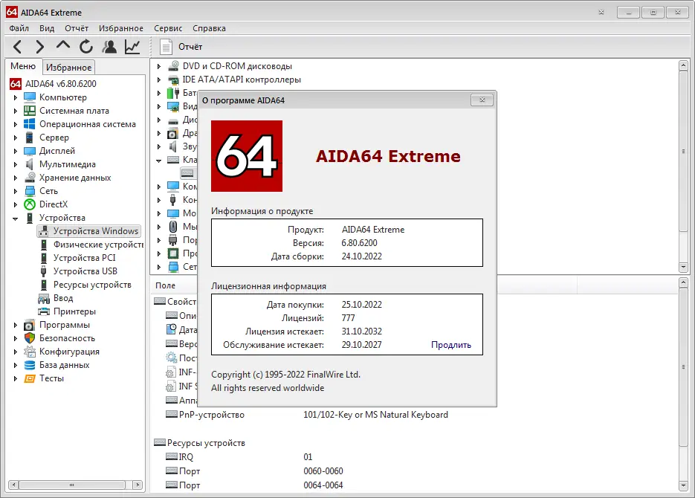The height and width of the screenshot is (498, 695).
Task: Click the База данных database icon
Action: pos(30,365)
